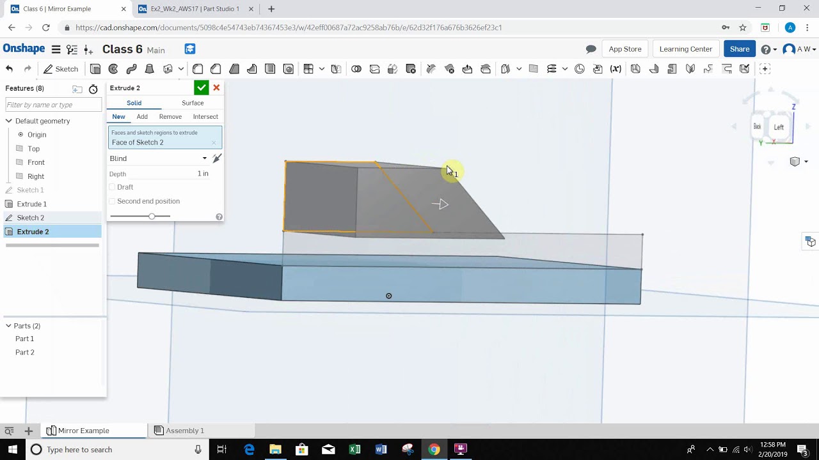Select the Fillet tool

point(198,69)
